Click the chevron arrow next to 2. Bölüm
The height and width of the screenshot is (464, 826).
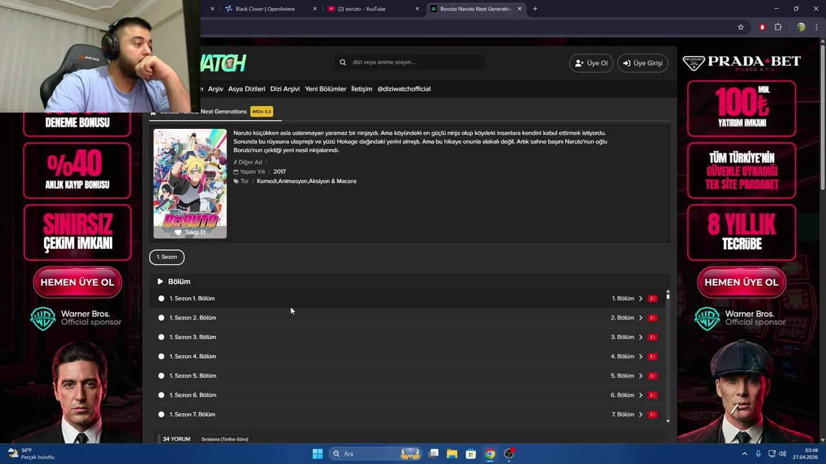point(641,318)
